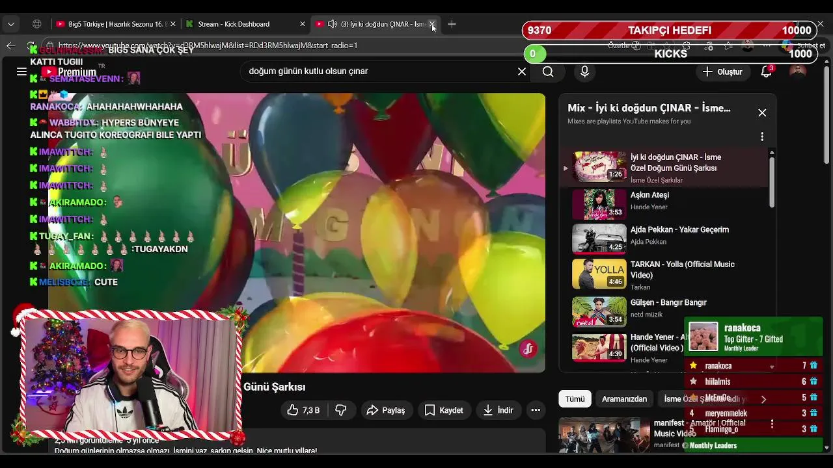Viewport: 833px width, 468px height.
Task: Click the RANAKOCA chat username
Action: tap(56, 107)
